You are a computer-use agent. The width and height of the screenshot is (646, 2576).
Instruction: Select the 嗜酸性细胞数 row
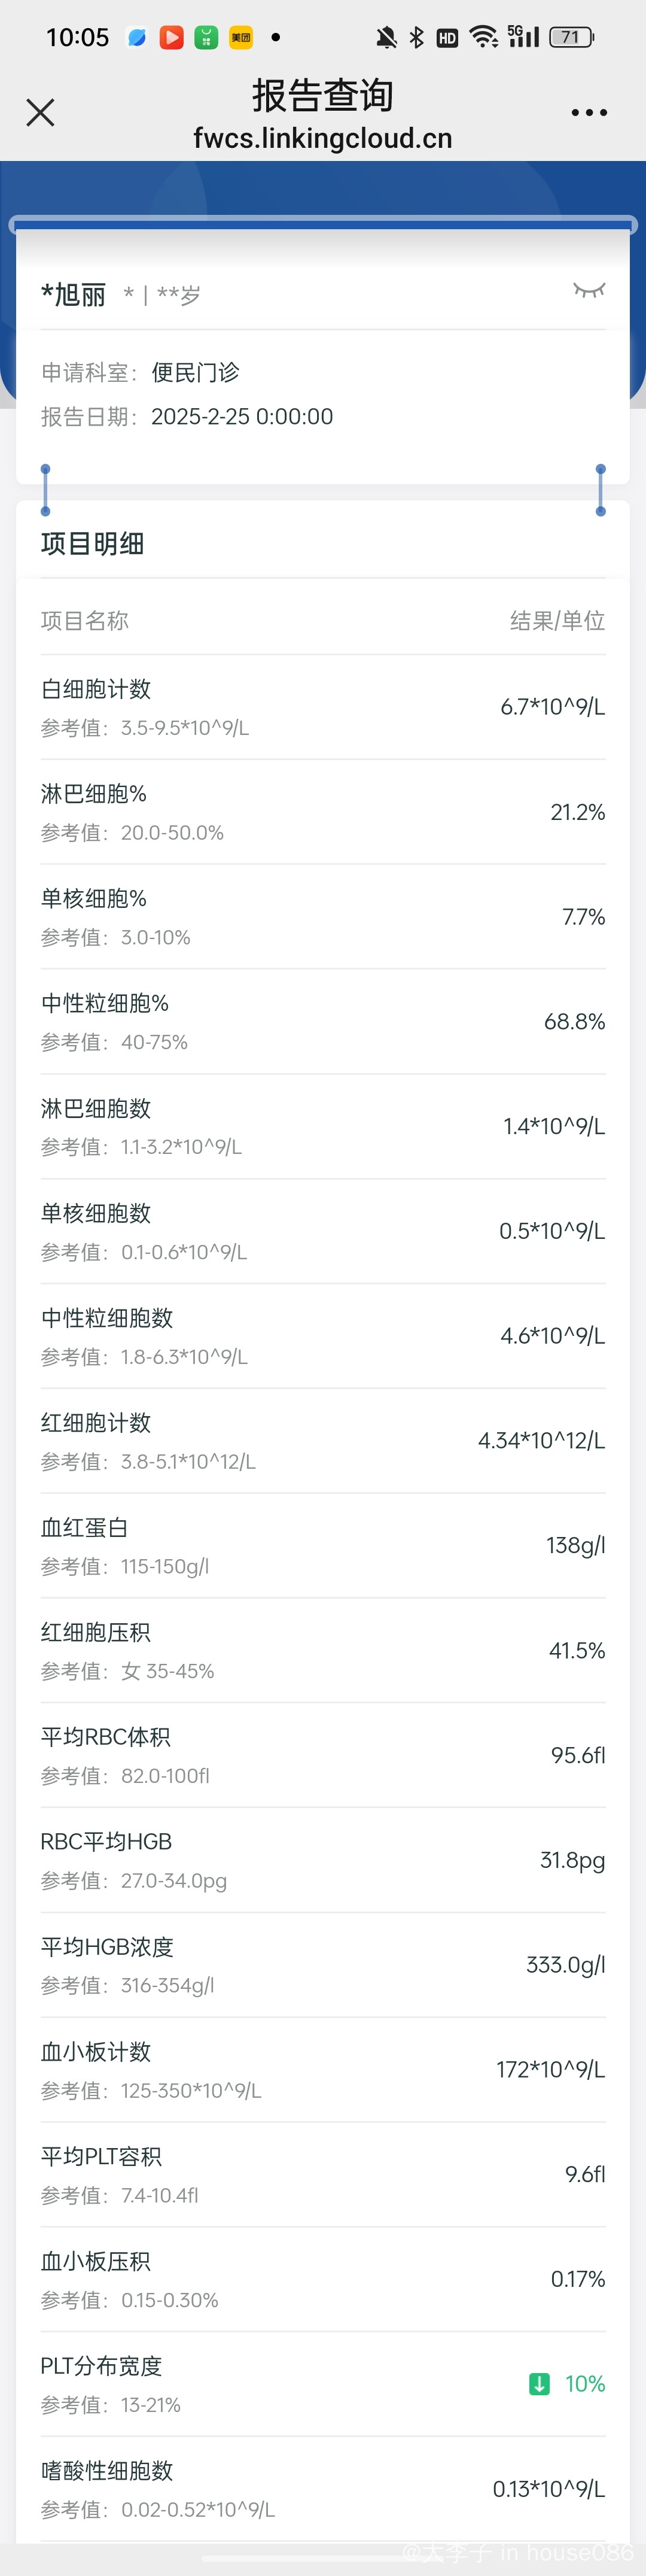(x=323, y=2489)
